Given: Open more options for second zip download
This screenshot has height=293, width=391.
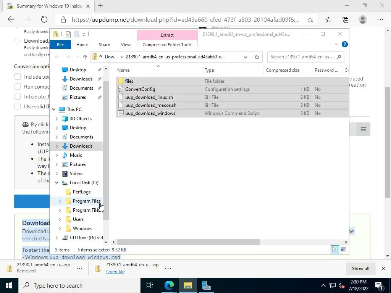Looking at the screenshot, I should click(168, 268).
